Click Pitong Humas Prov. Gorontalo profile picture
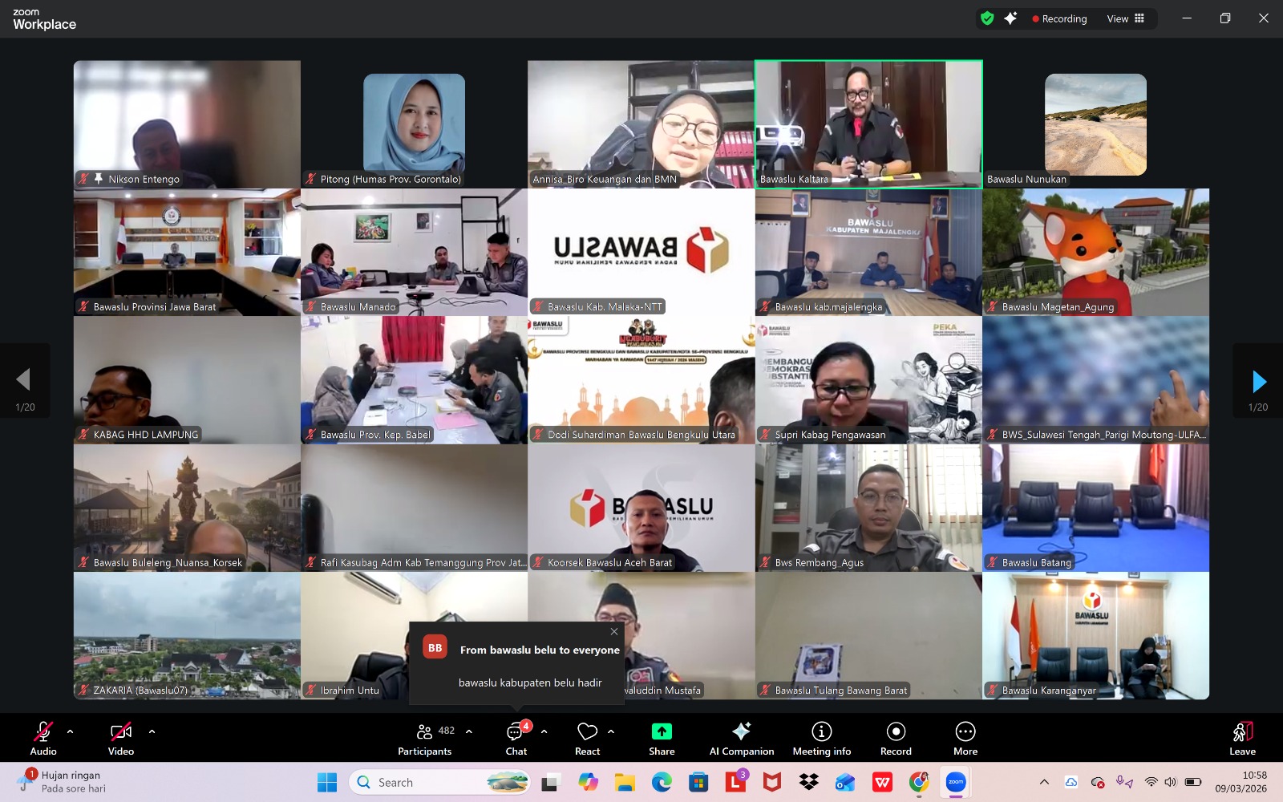 [414, 123]
